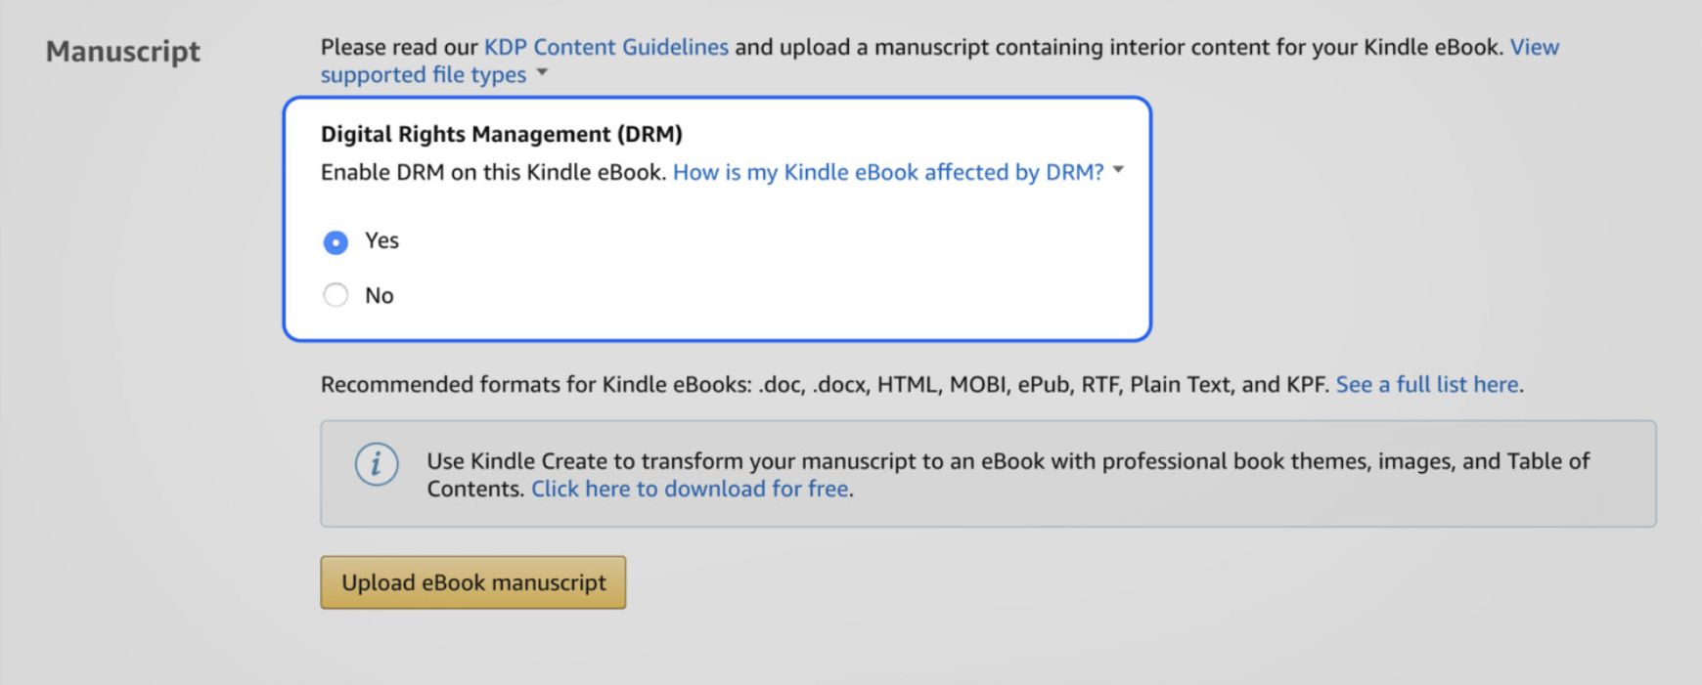Expand 'View supported file types' disclosure arrow
Screen dimensions: 1702x685
click(x=542, y=73)
